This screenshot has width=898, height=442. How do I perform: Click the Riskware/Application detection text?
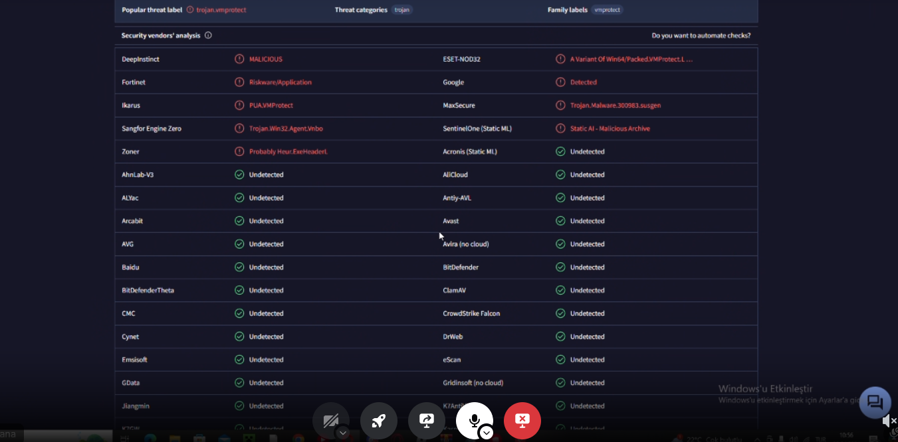(x=281, y=82)
